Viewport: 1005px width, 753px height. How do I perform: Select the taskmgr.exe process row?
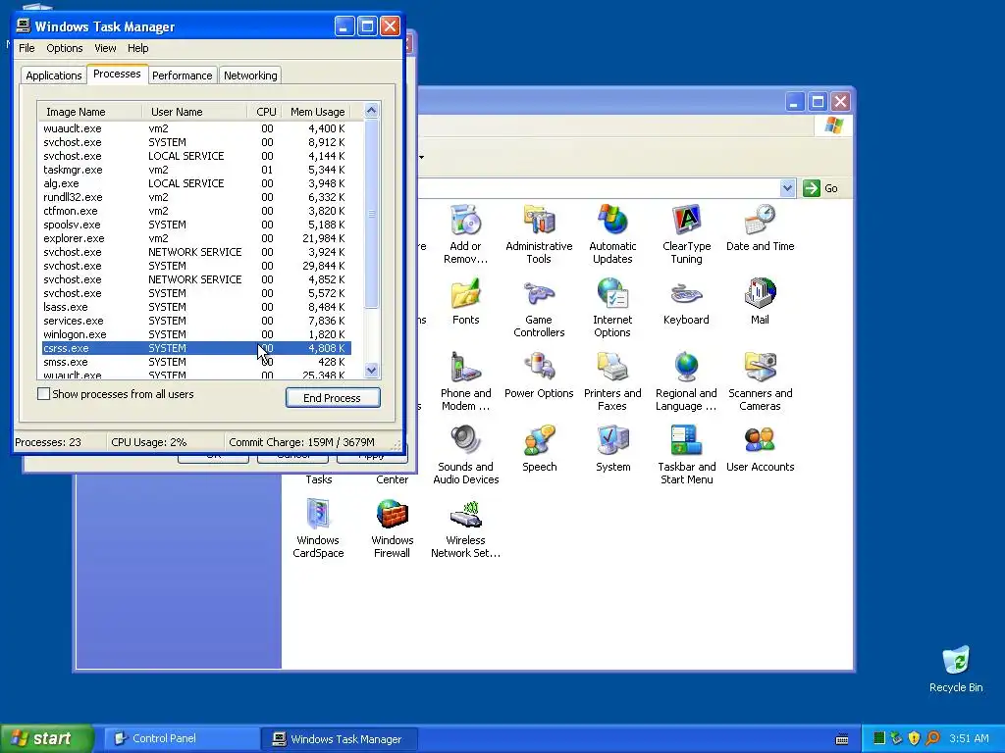[x=196, y=170]
